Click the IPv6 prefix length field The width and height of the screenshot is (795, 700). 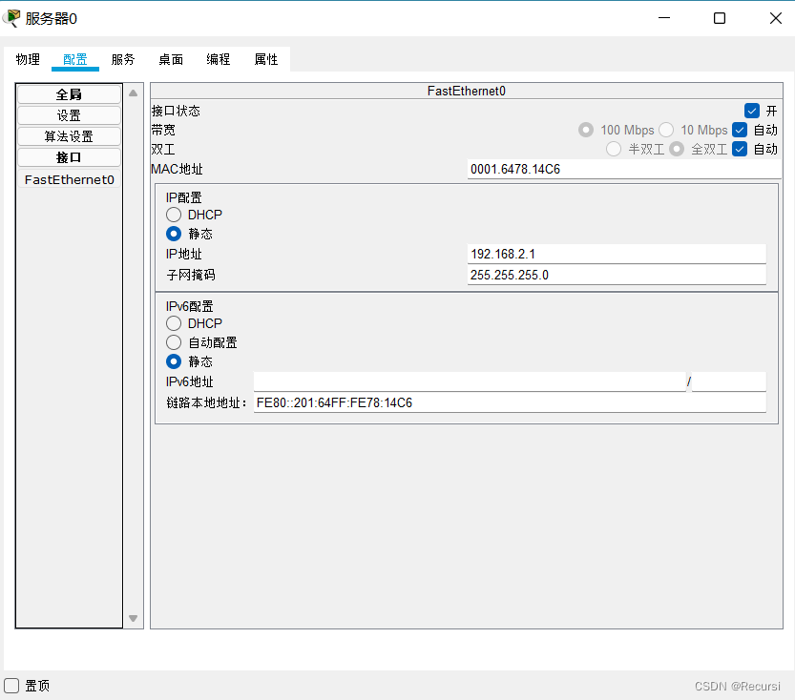tap(729, 381)
